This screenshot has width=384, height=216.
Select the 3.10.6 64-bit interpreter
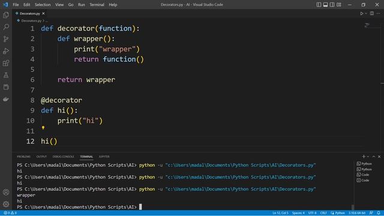point(357,213)
